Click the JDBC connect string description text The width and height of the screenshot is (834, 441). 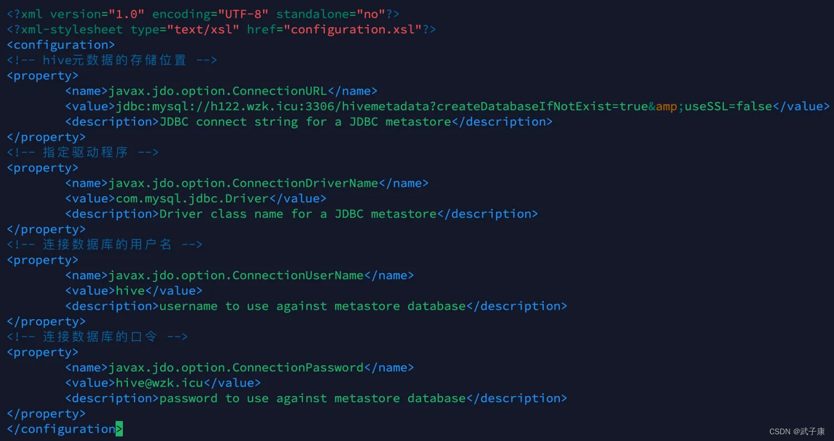tap(305, 122)
